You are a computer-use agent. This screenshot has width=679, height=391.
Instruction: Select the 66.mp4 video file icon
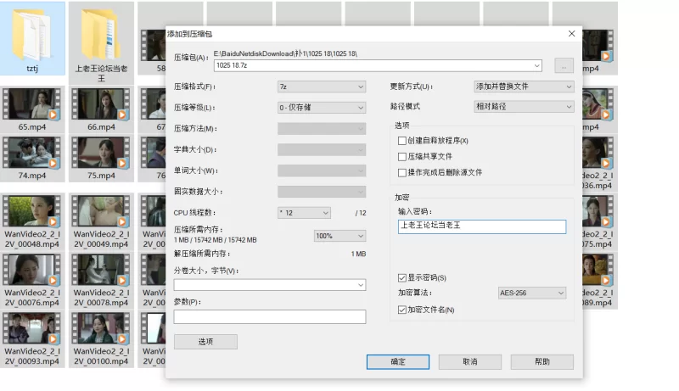tap(101, 103)
